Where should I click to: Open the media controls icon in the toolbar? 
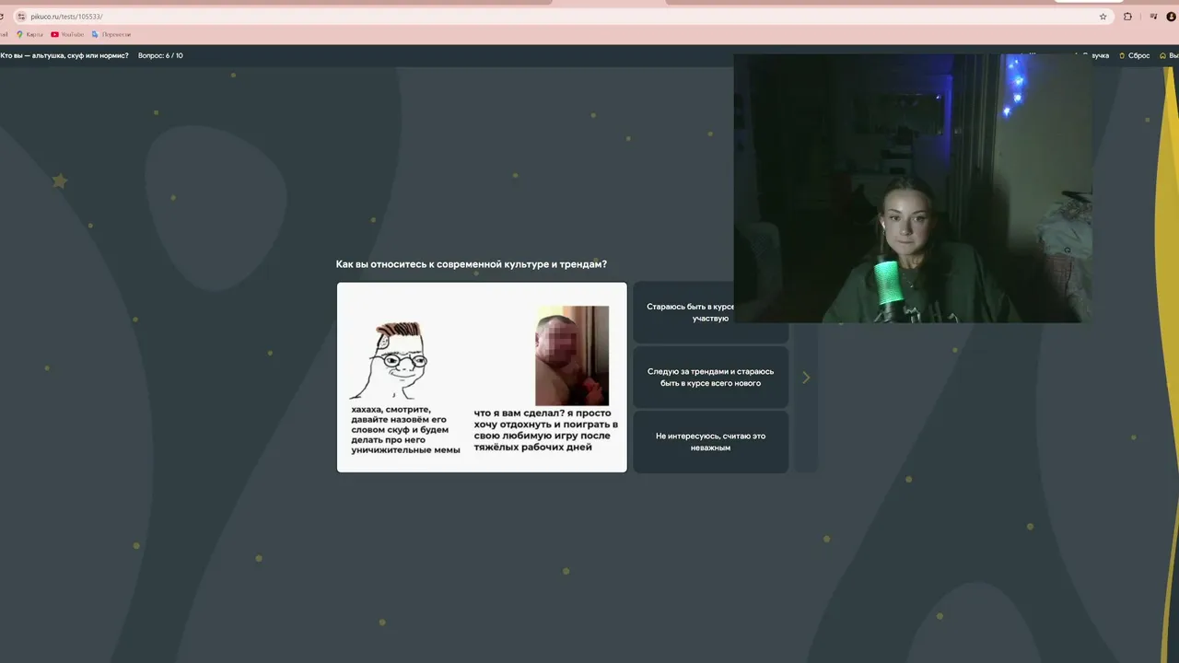click(x=1153, y=17)
